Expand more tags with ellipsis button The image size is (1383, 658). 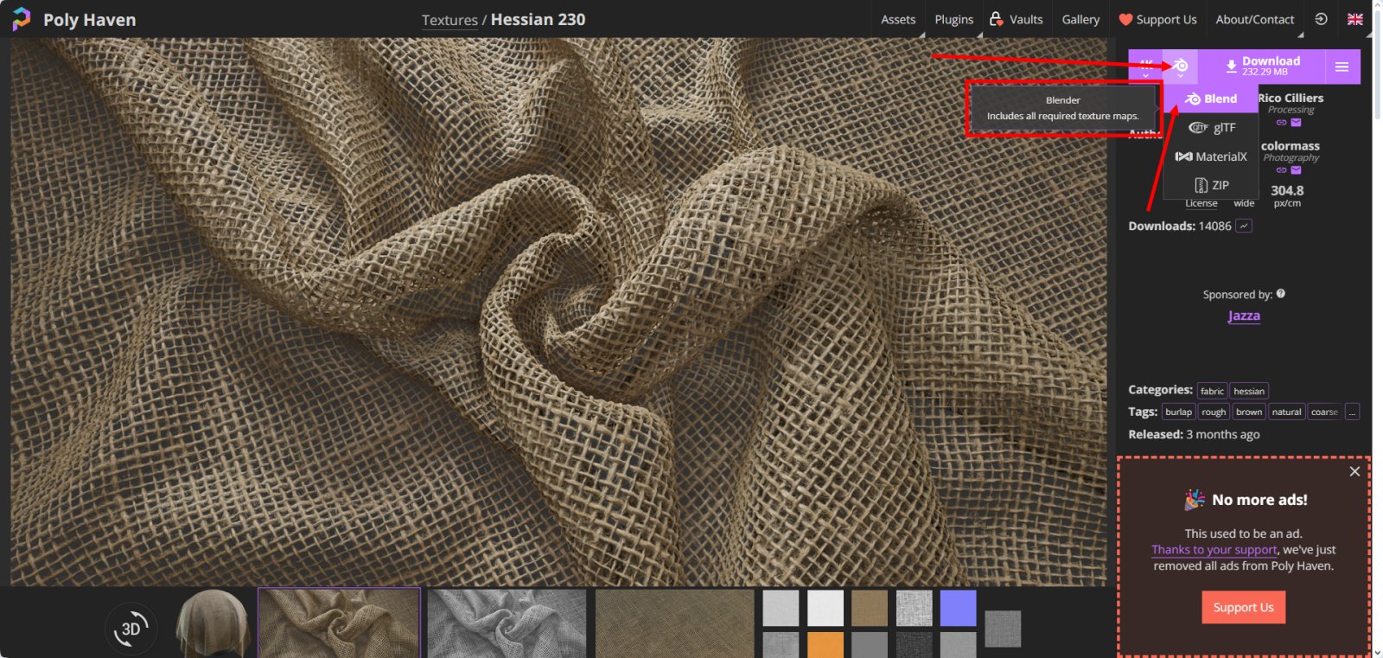click(1352, 412)
